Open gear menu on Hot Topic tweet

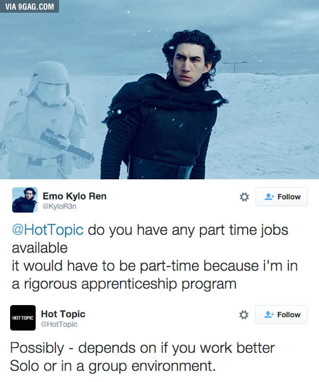click(244, 315)
